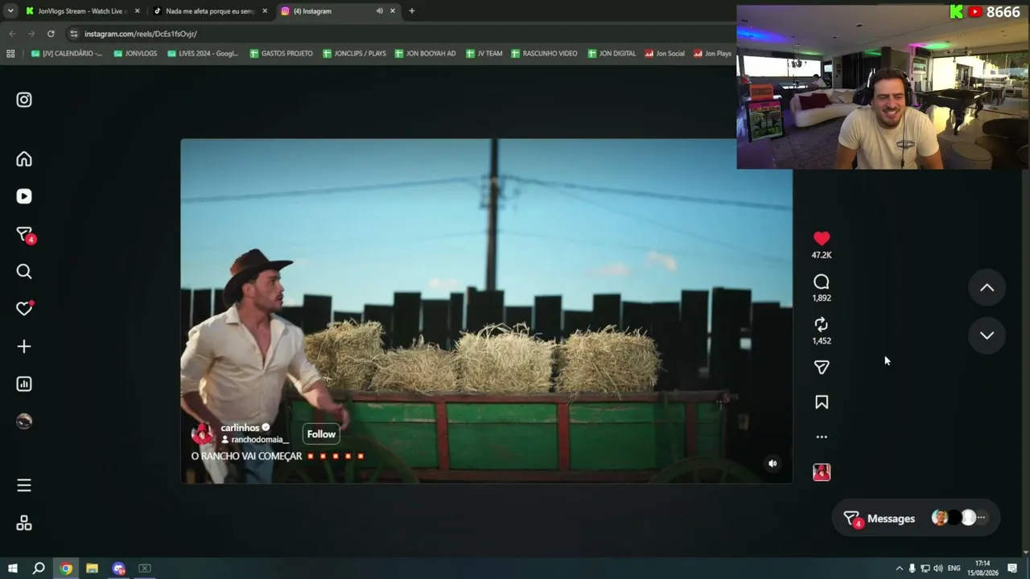This screenshot has width=1030, height=579.
Task: Toggle the reel's sound with the speaker button
Action: [x=772, y=463]
